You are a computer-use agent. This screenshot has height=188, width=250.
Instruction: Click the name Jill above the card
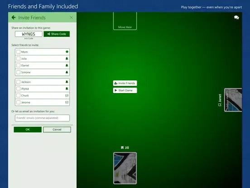point(127,148)
